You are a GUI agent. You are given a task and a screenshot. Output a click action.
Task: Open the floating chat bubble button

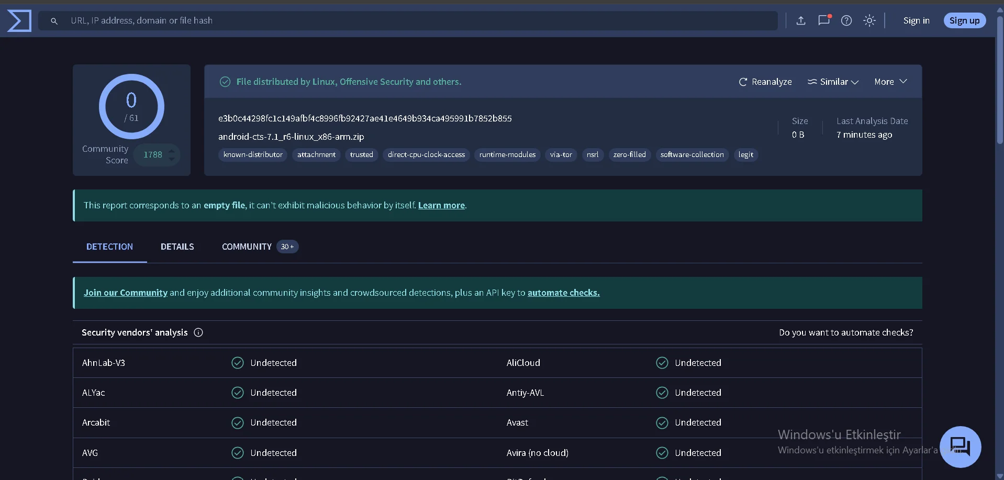coord(960,446)
